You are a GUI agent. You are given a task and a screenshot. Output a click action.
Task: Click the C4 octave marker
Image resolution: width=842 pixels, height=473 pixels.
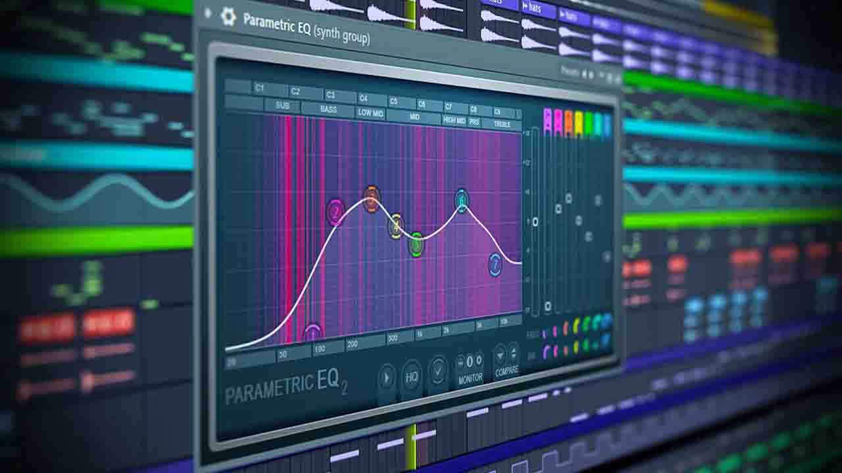pyautogui.click(x=364, y=98)
